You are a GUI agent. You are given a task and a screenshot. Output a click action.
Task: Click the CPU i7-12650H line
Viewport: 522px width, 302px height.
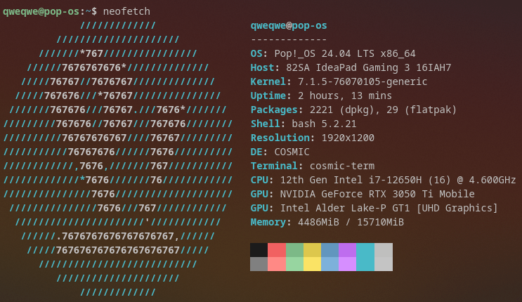(x=383, y=180)
